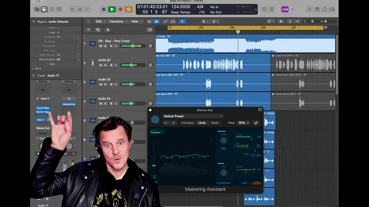This screenshot has height=207, width=369.
Task: Click bar 49 on the ruler
Action: [x=232, y=28]
